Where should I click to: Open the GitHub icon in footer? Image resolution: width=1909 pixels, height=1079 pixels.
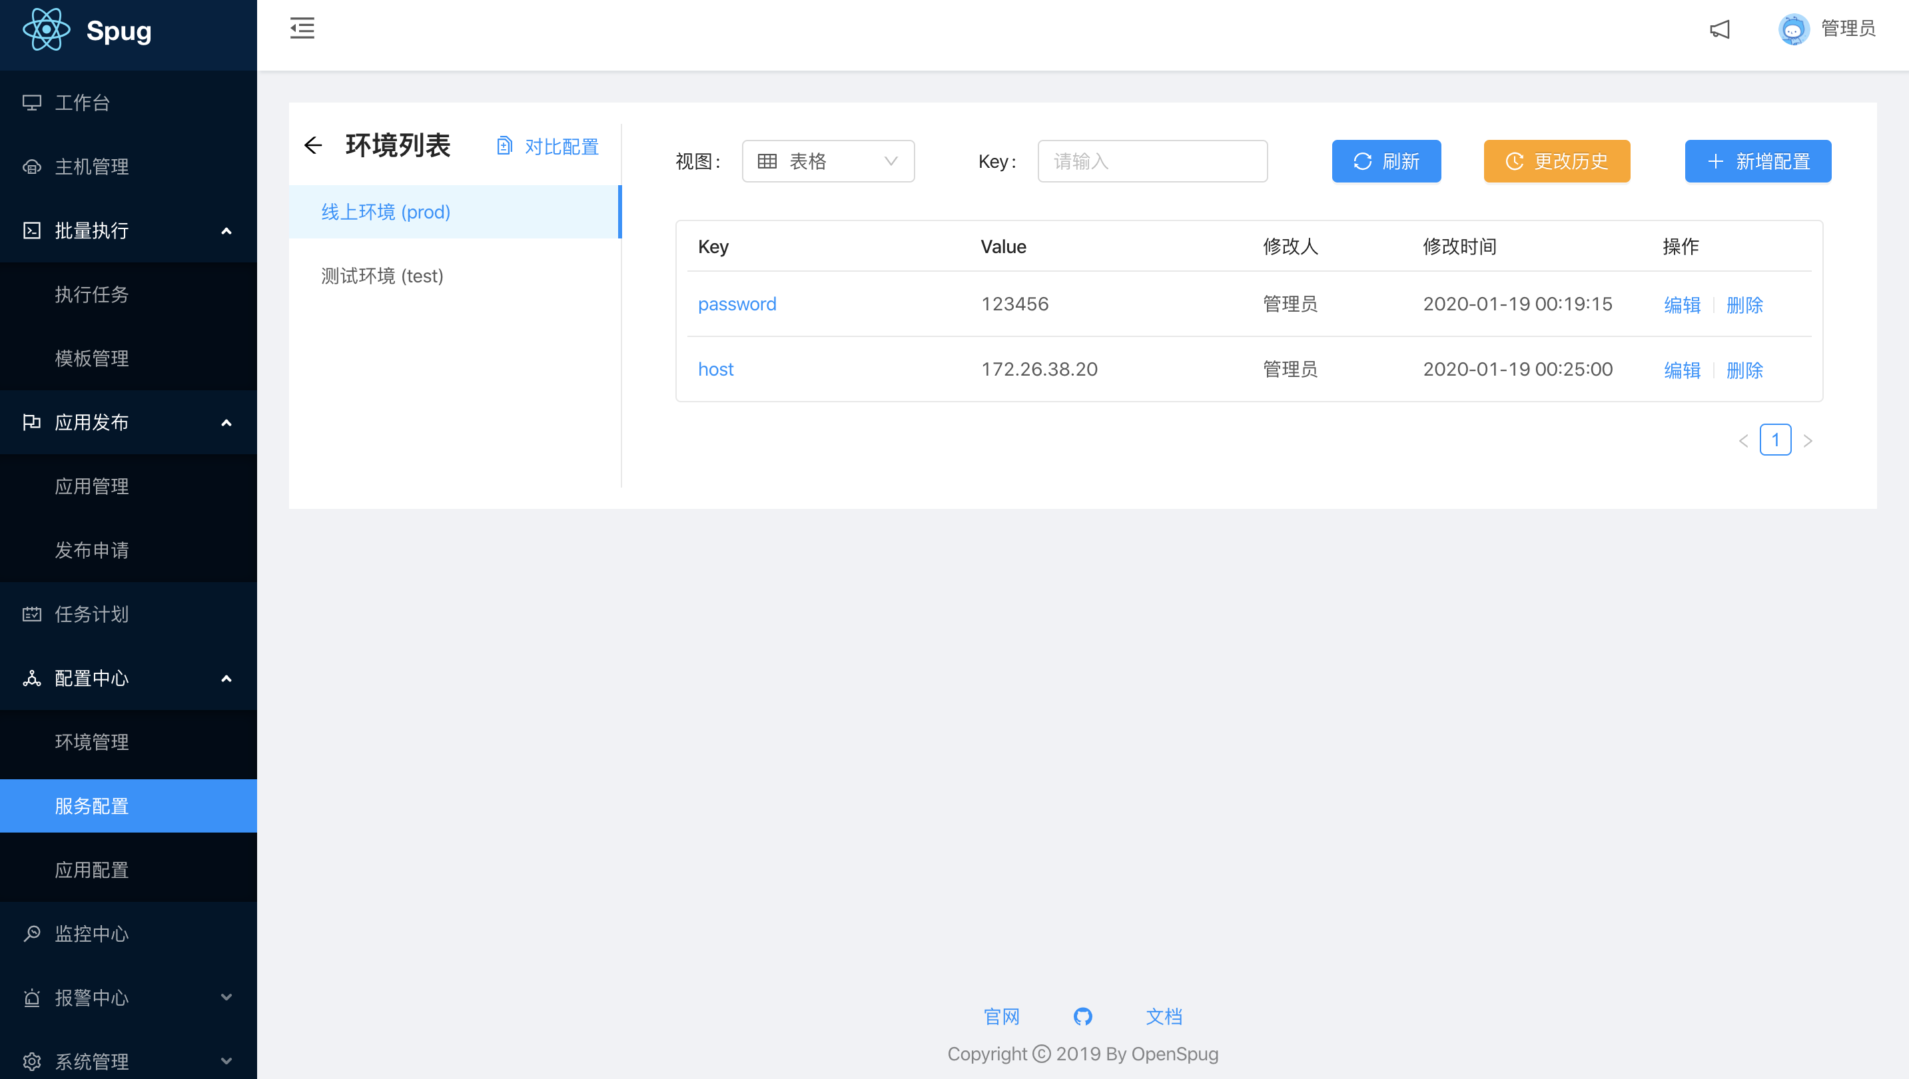pos(1082,1016)
